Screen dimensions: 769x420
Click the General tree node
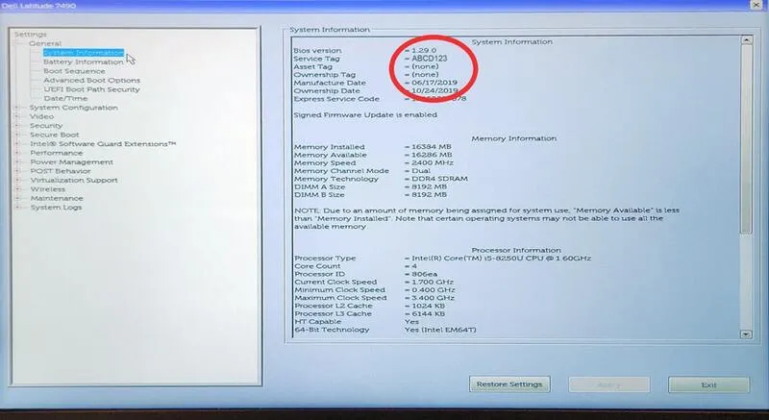click(x=45, y=43)
